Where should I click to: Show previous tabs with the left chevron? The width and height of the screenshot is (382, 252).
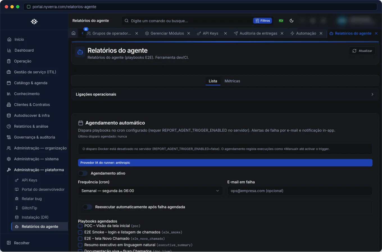click(x=83, y=33)
